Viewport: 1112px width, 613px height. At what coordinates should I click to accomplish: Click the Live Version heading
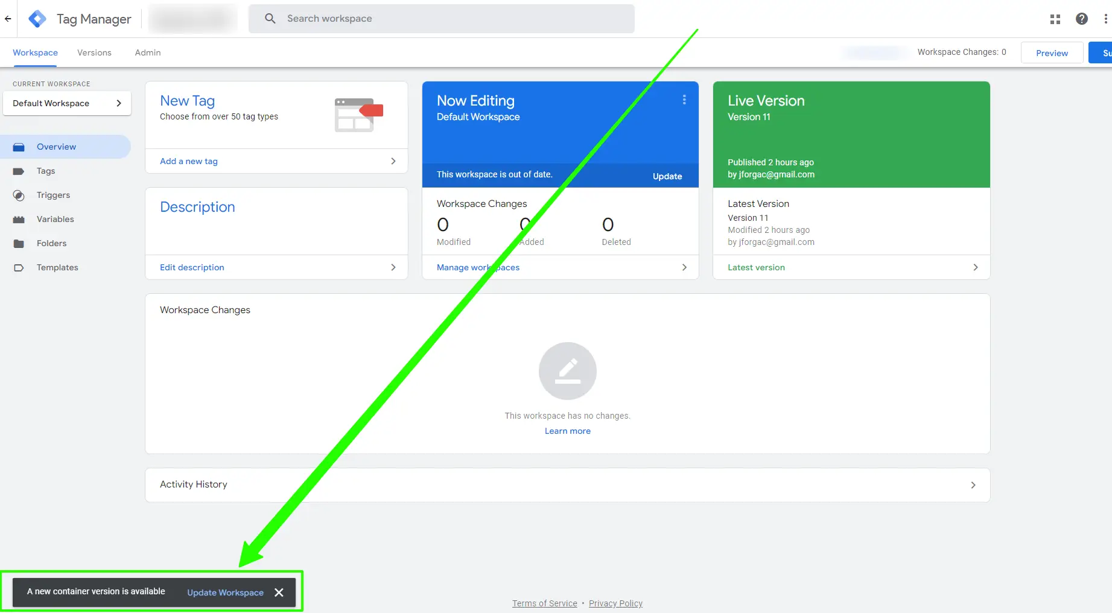point(766,101)
